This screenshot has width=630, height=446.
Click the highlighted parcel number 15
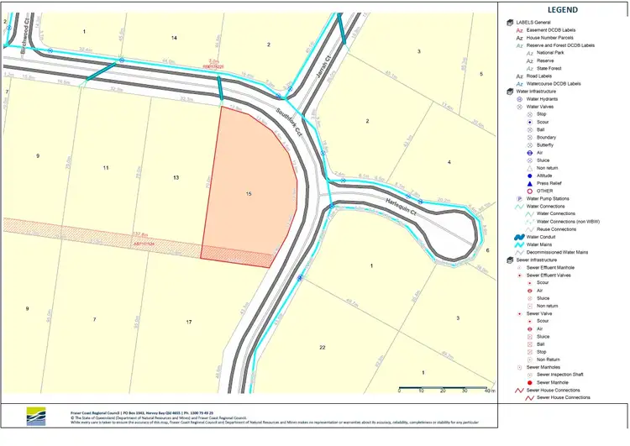[x=249, y=193]
